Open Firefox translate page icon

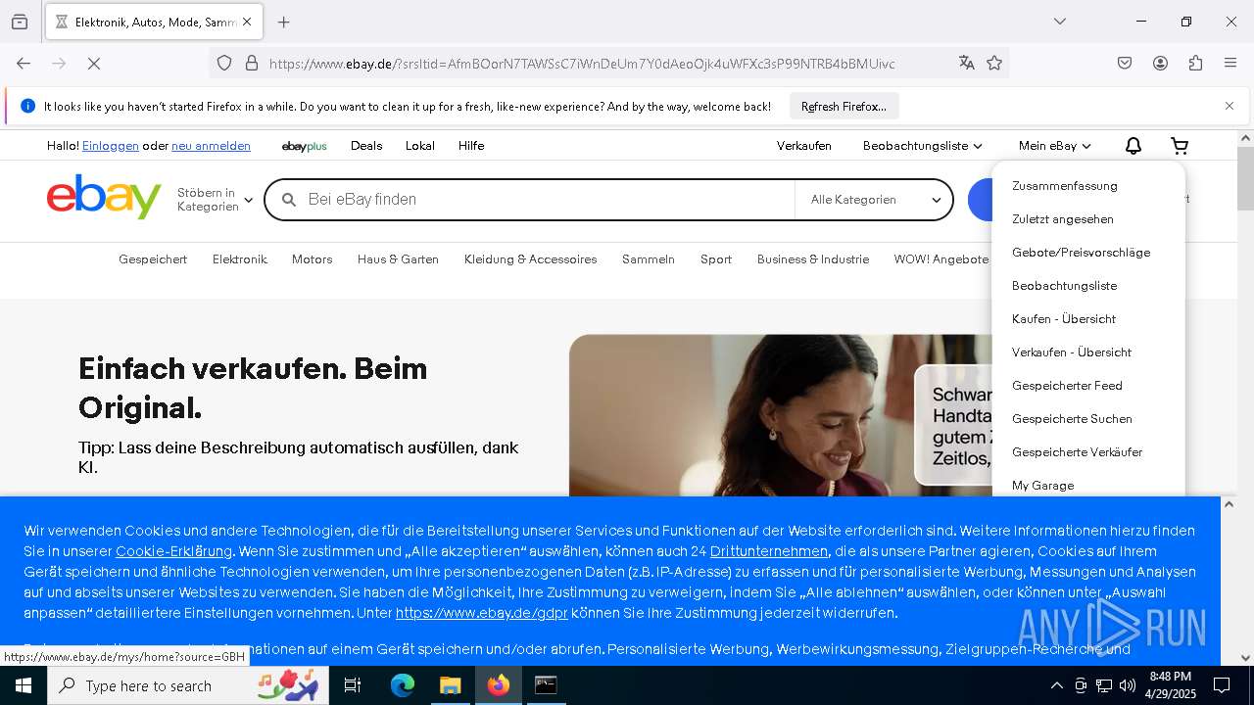click(967, 63)
